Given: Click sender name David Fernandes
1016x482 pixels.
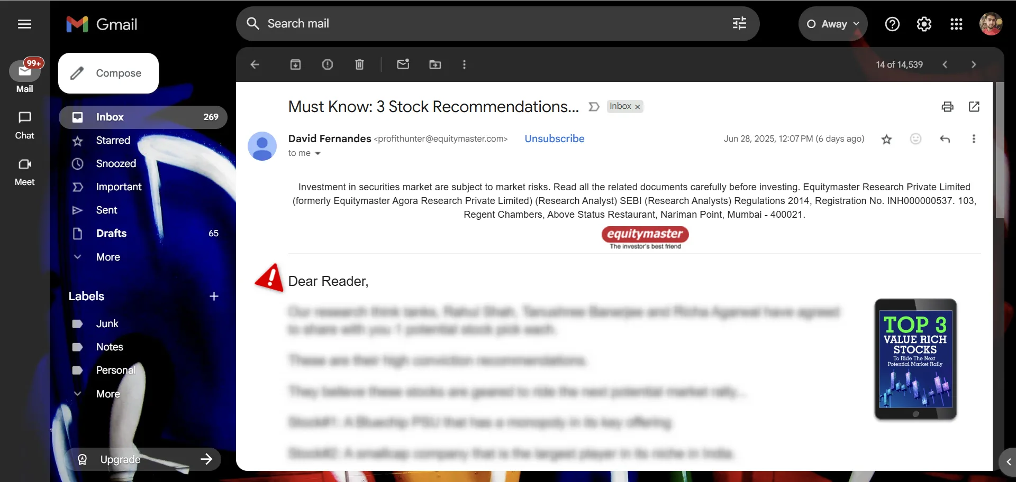Looking at the screenshot, I should (330, 138).
